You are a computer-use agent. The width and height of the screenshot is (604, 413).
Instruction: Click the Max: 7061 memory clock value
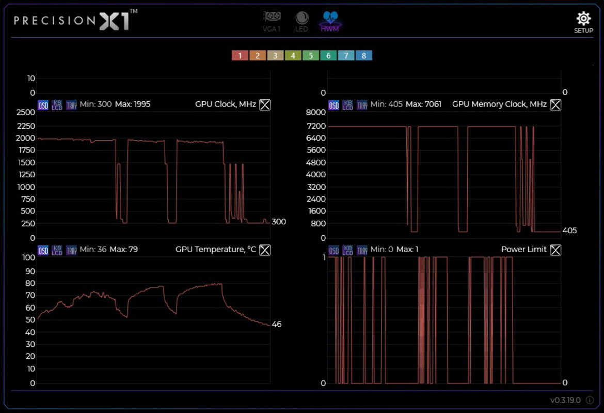(x=423, y=104)
